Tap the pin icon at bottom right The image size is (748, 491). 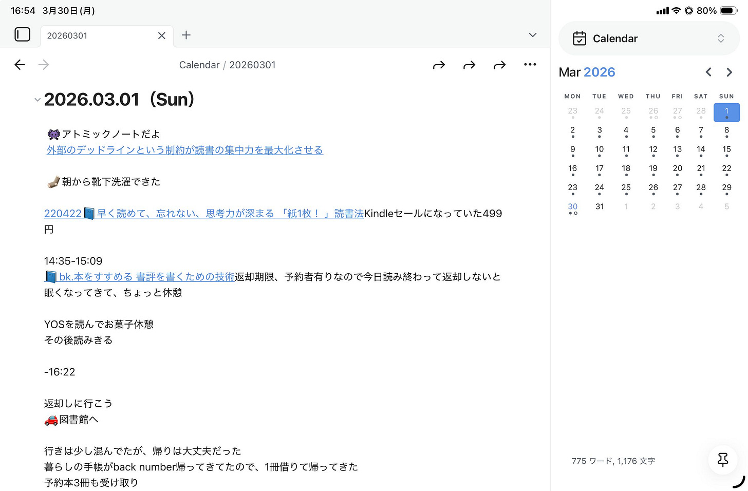[723, 460]
